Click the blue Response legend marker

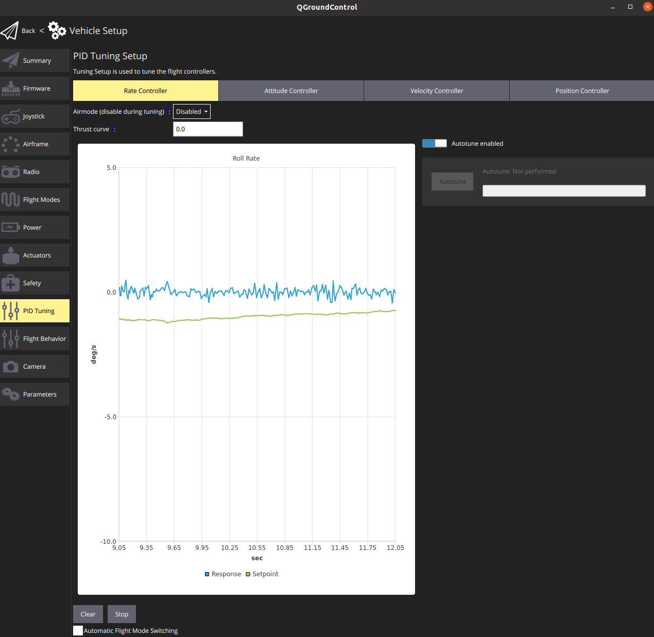point(207,574)
